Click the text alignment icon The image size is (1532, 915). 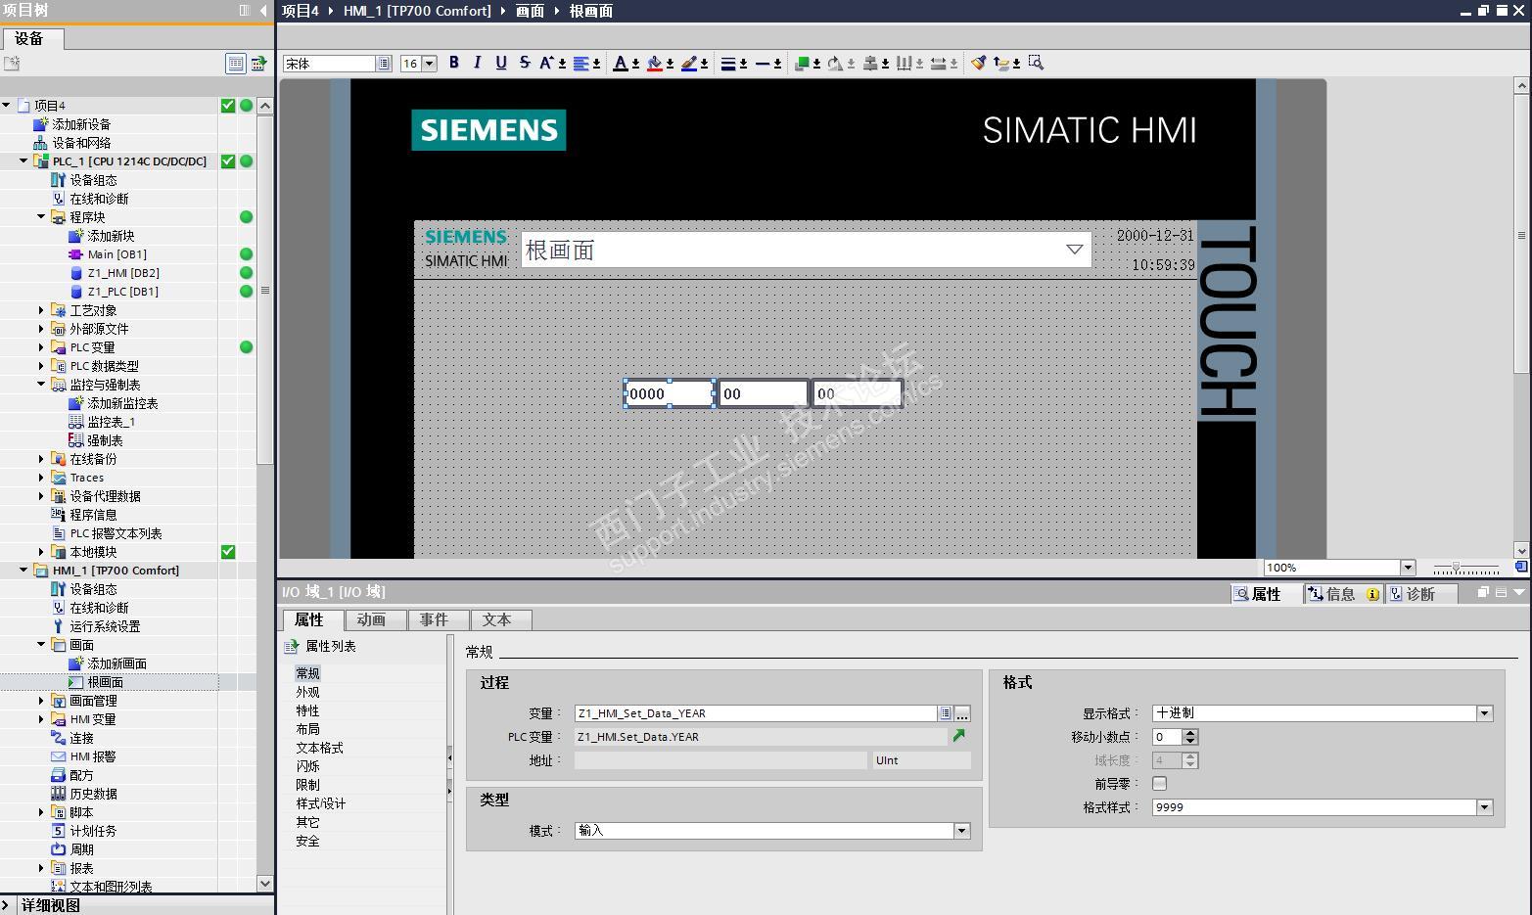coord(581,64)
